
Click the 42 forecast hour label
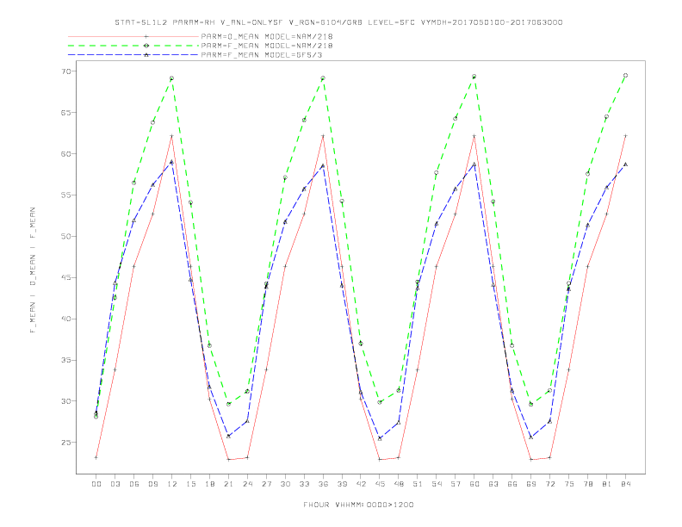pyautogui.click(x=361, y=484)
